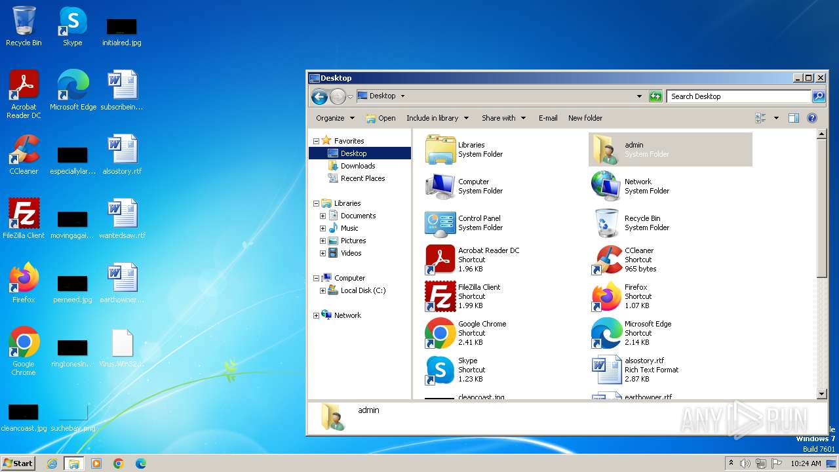Click the 10:24 AM taskbar clock
This screenshot has height=472, width=839.
tap(806, 463)
